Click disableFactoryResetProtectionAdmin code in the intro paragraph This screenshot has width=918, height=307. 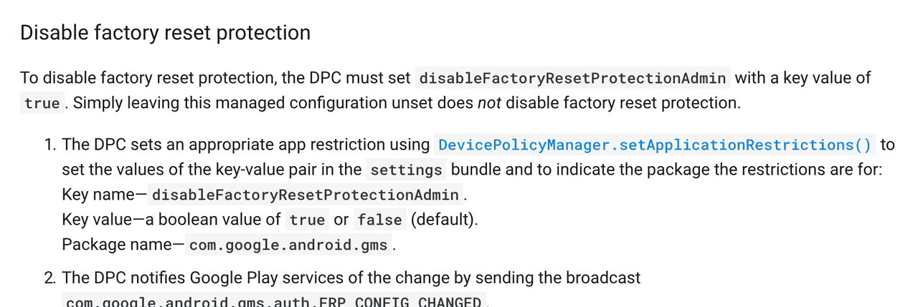pyautogui.click(x=572, y=78)
